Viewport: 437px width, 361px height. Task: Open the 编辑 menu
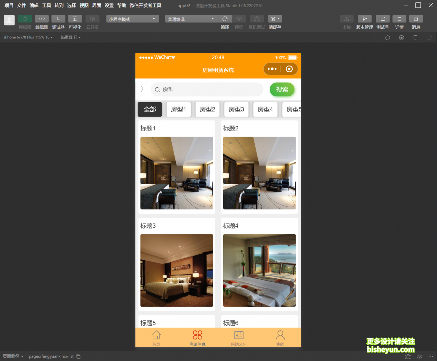tap(34, 5)
